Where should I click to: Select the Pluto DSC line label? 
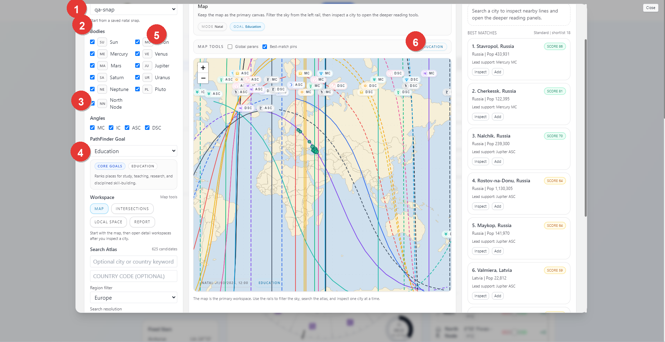278,89
